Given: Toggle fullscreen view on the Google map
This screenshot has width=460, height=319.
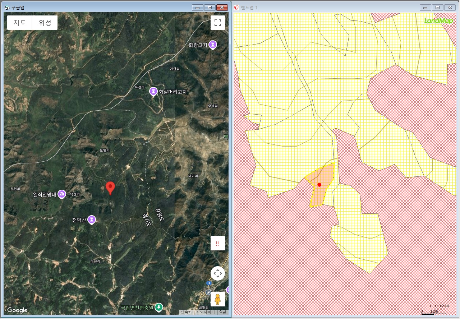Looking at the screenshot, I should point(217,23).
